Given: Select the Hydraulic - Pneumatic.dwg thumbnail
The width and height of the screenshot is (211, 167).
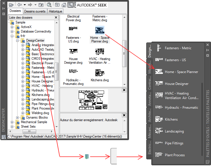Looking at the screenshot, I should 73,71.
